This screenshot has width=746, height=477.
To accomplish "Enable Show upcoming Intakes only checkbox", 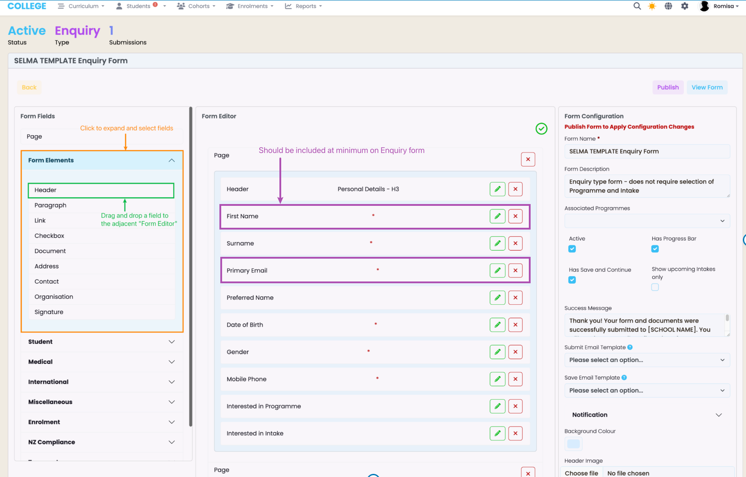I will [655, 287].
